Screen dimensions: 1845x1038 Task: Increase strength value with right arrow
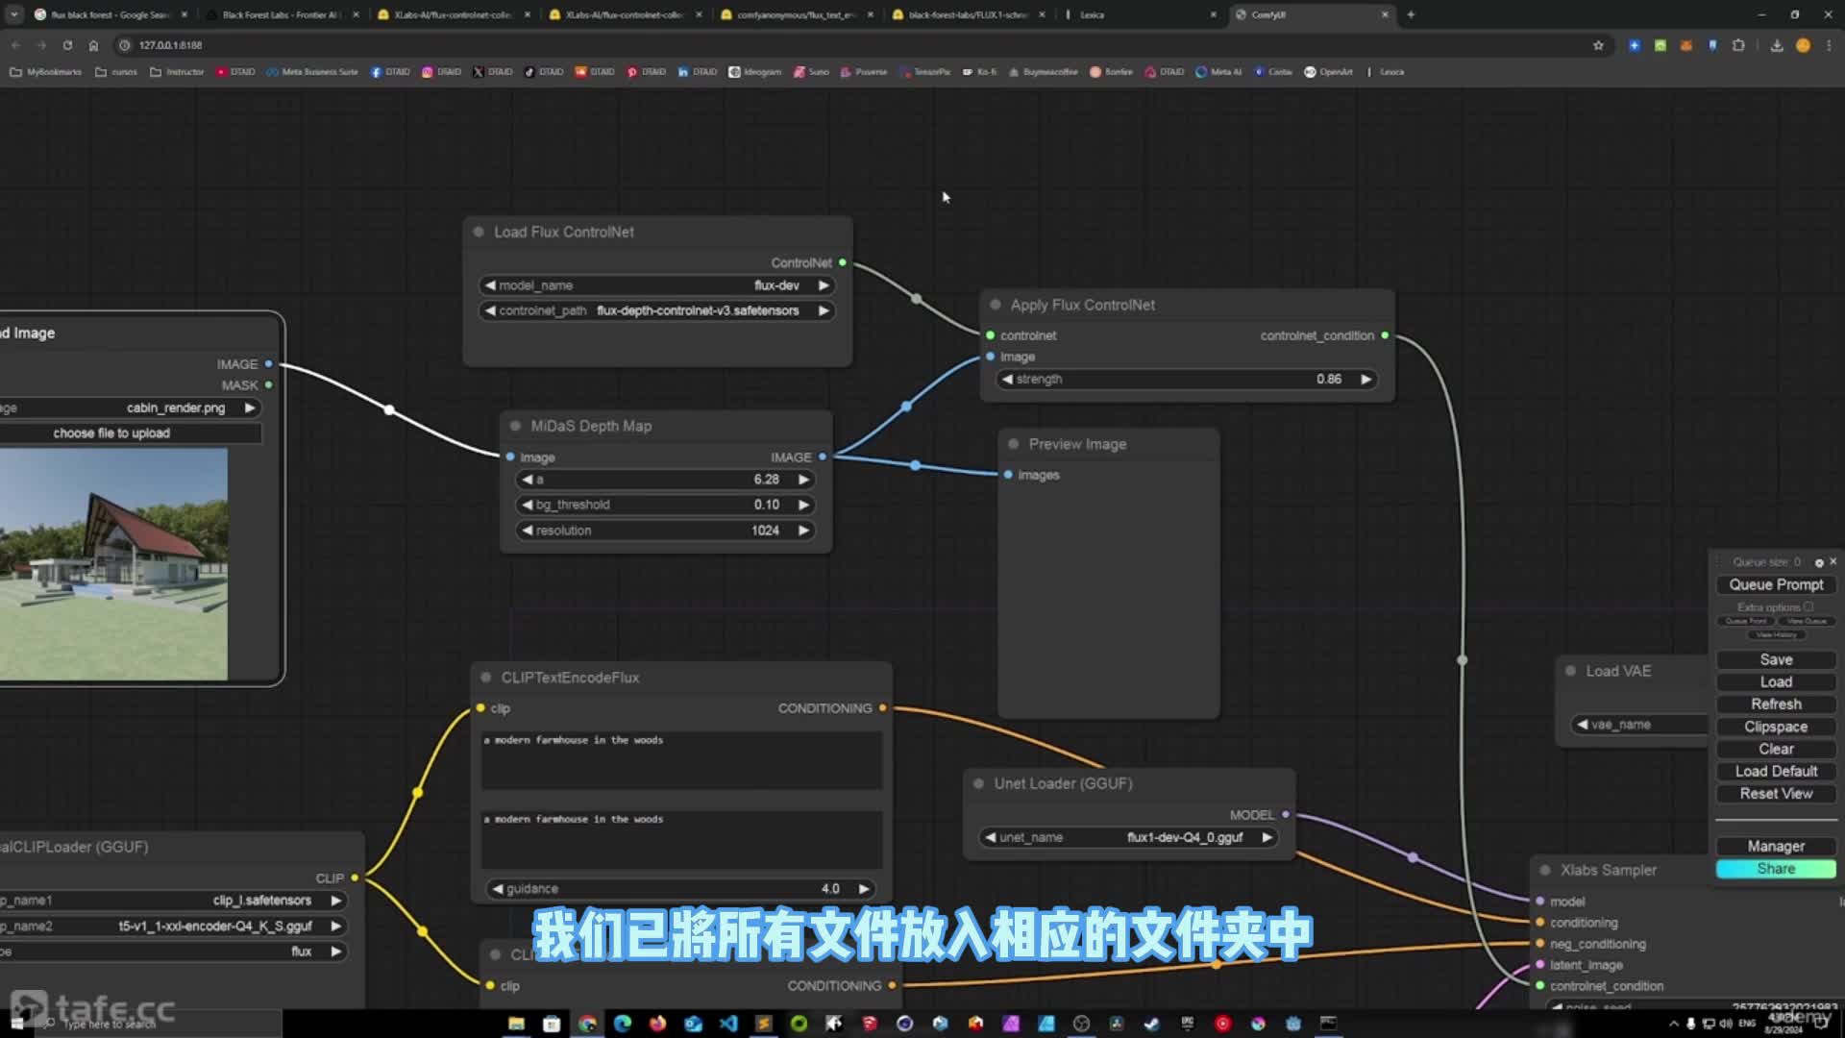(1365, 379)
